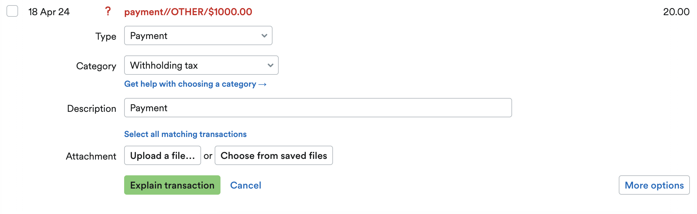Viewport: 697px width, 214px height.
Task: Click the chevron arrow on the Category selector
Action: 271,65
